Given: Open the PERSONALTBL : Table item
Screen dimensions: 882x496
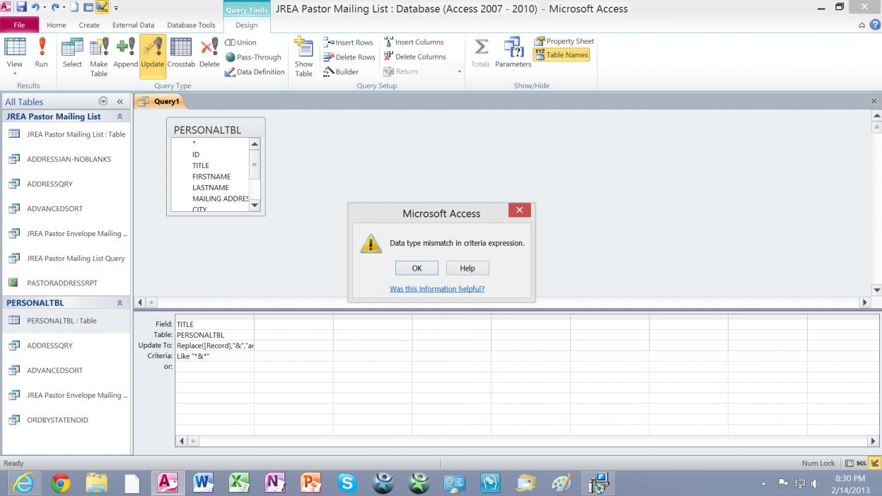Looking at the screenshot, I should [x=66, y=321].
